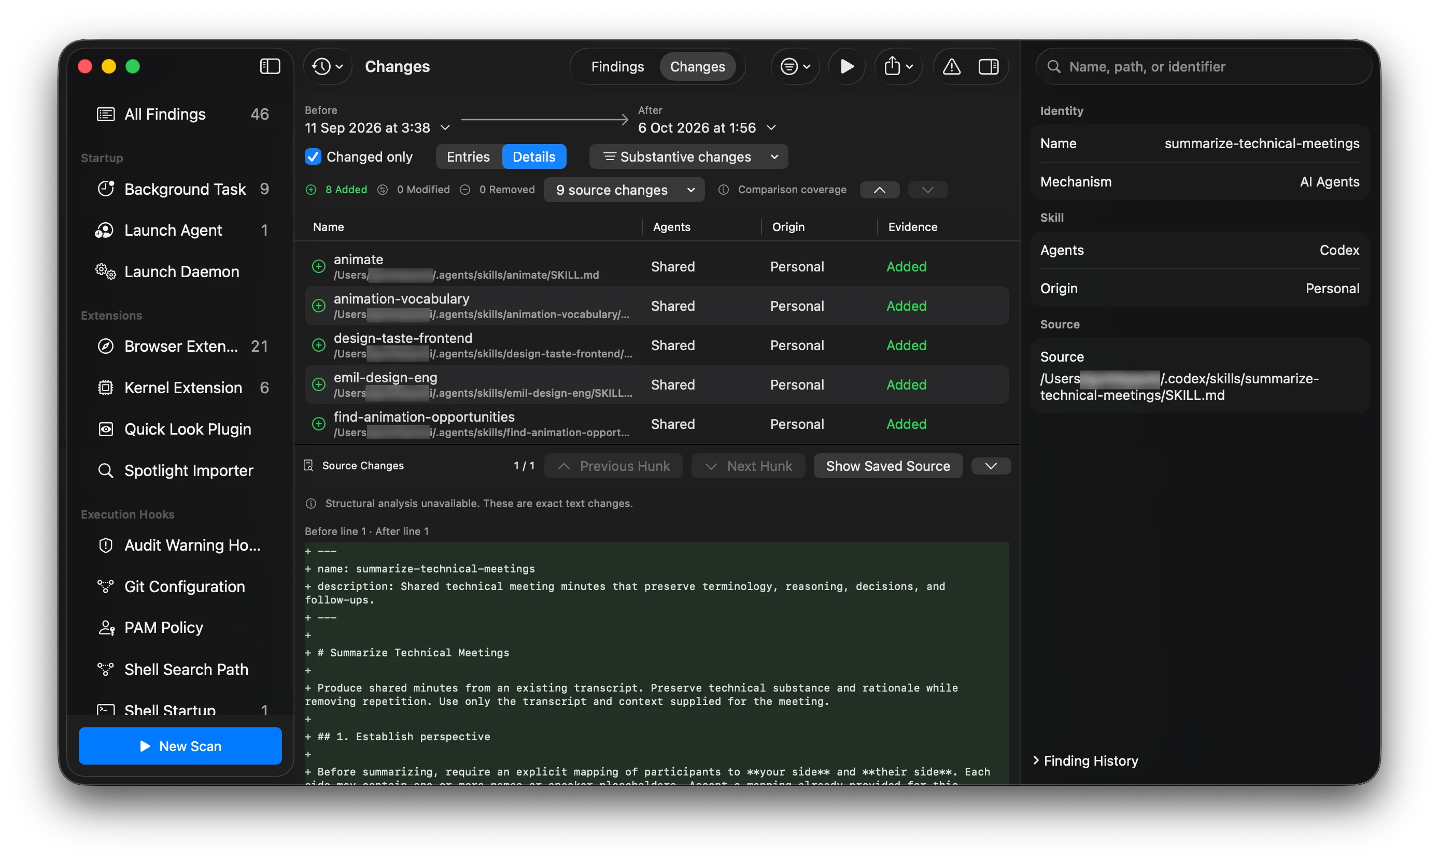Open Audit Warning Hook category
The width and height of the screenshot is (1439, 862).
181,545
